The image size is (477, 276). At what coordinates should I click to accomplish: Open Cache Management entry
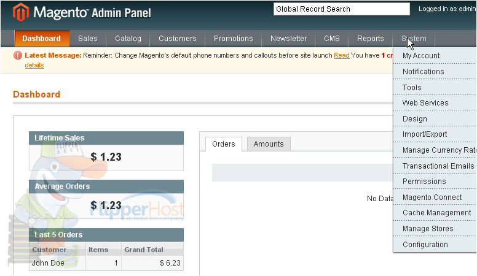click(435, 213)
